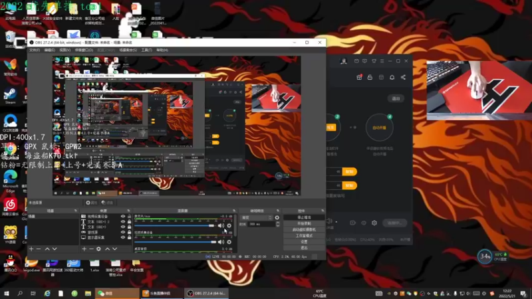
Task: Open OBS settings via 设置 button
Action: [304, 242]
